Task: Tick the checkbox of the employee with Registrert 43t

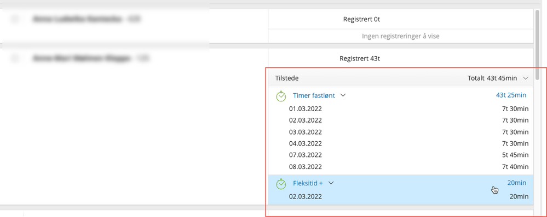Action: pyautogui.click(x=15, y=59)
